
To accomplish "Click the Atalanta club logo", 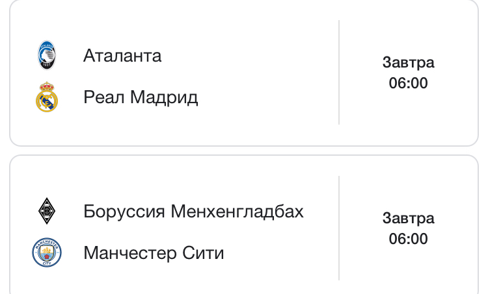I will [47, 56].
